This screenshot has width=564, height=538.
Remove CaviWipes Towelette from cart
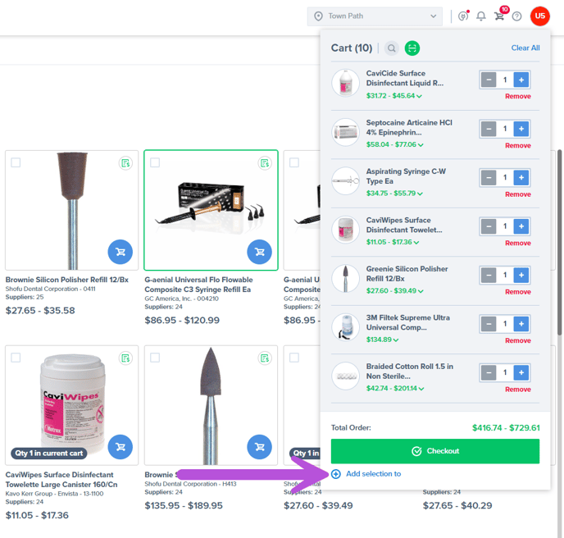(517, 243)
